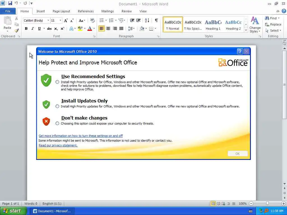The height and width of the screenshot is (215, 287).
Task: Click the Grow Font icon
Action: tap(66, 20)
